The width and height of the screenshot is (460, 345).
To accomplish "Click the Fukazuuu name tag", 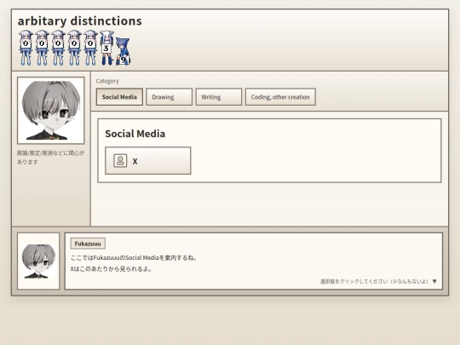I will pyautogui.click(x=88, y=244).
